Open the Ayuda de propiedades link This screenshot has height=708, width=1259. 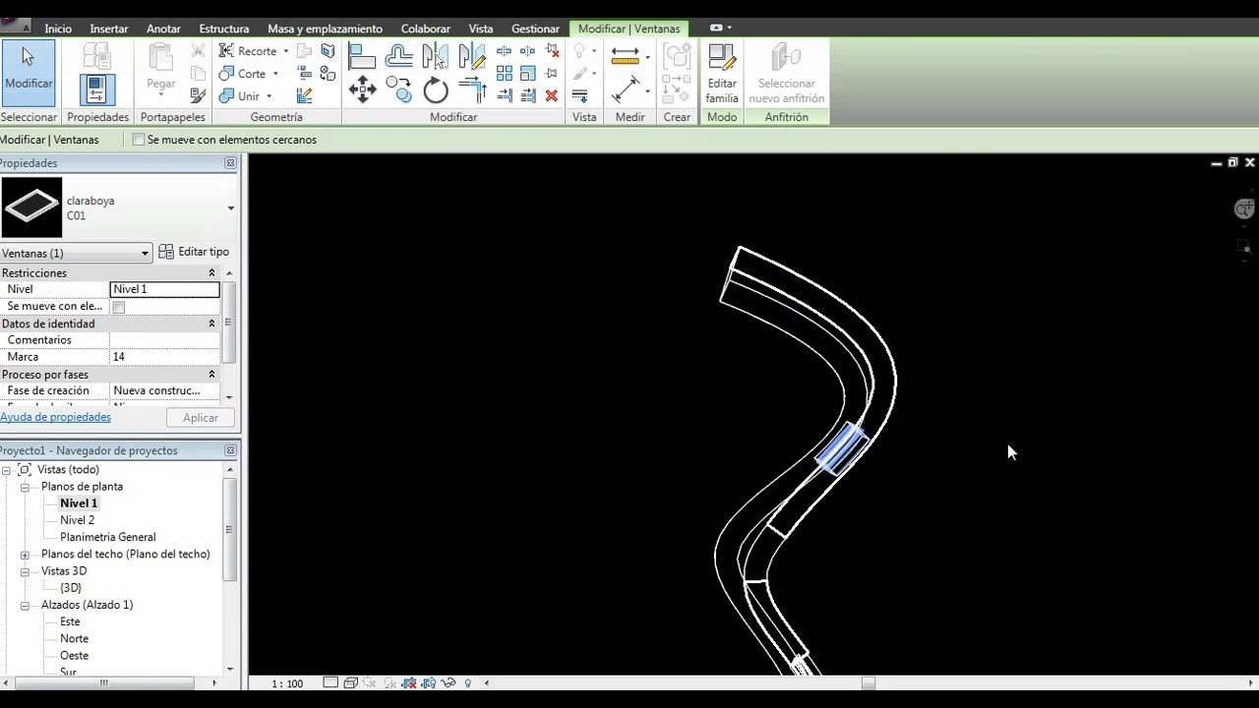click(x=55, y=417)
